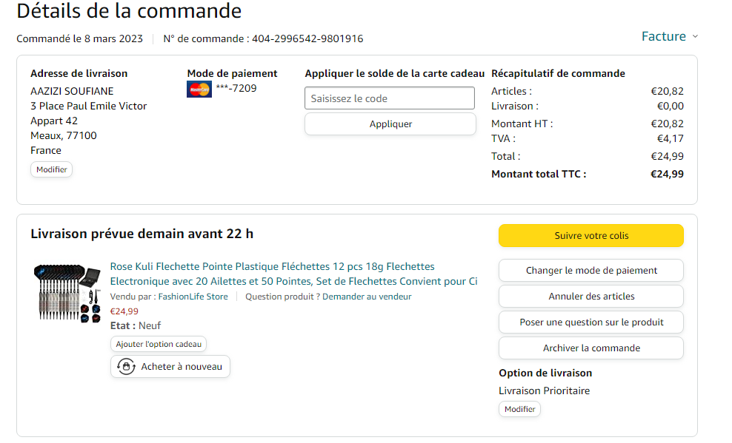
Task: Select Poser une question sur le produit
Action: (590, 322)
